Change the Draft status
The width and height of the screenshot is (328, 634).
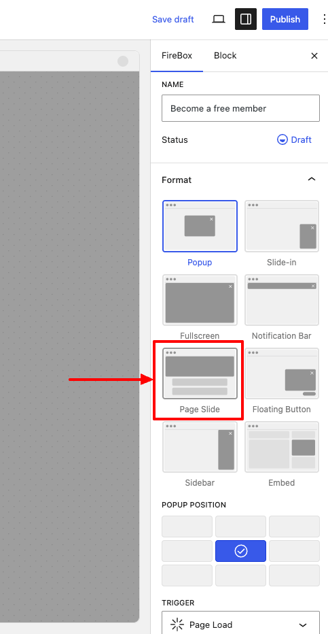coord(295,140)
